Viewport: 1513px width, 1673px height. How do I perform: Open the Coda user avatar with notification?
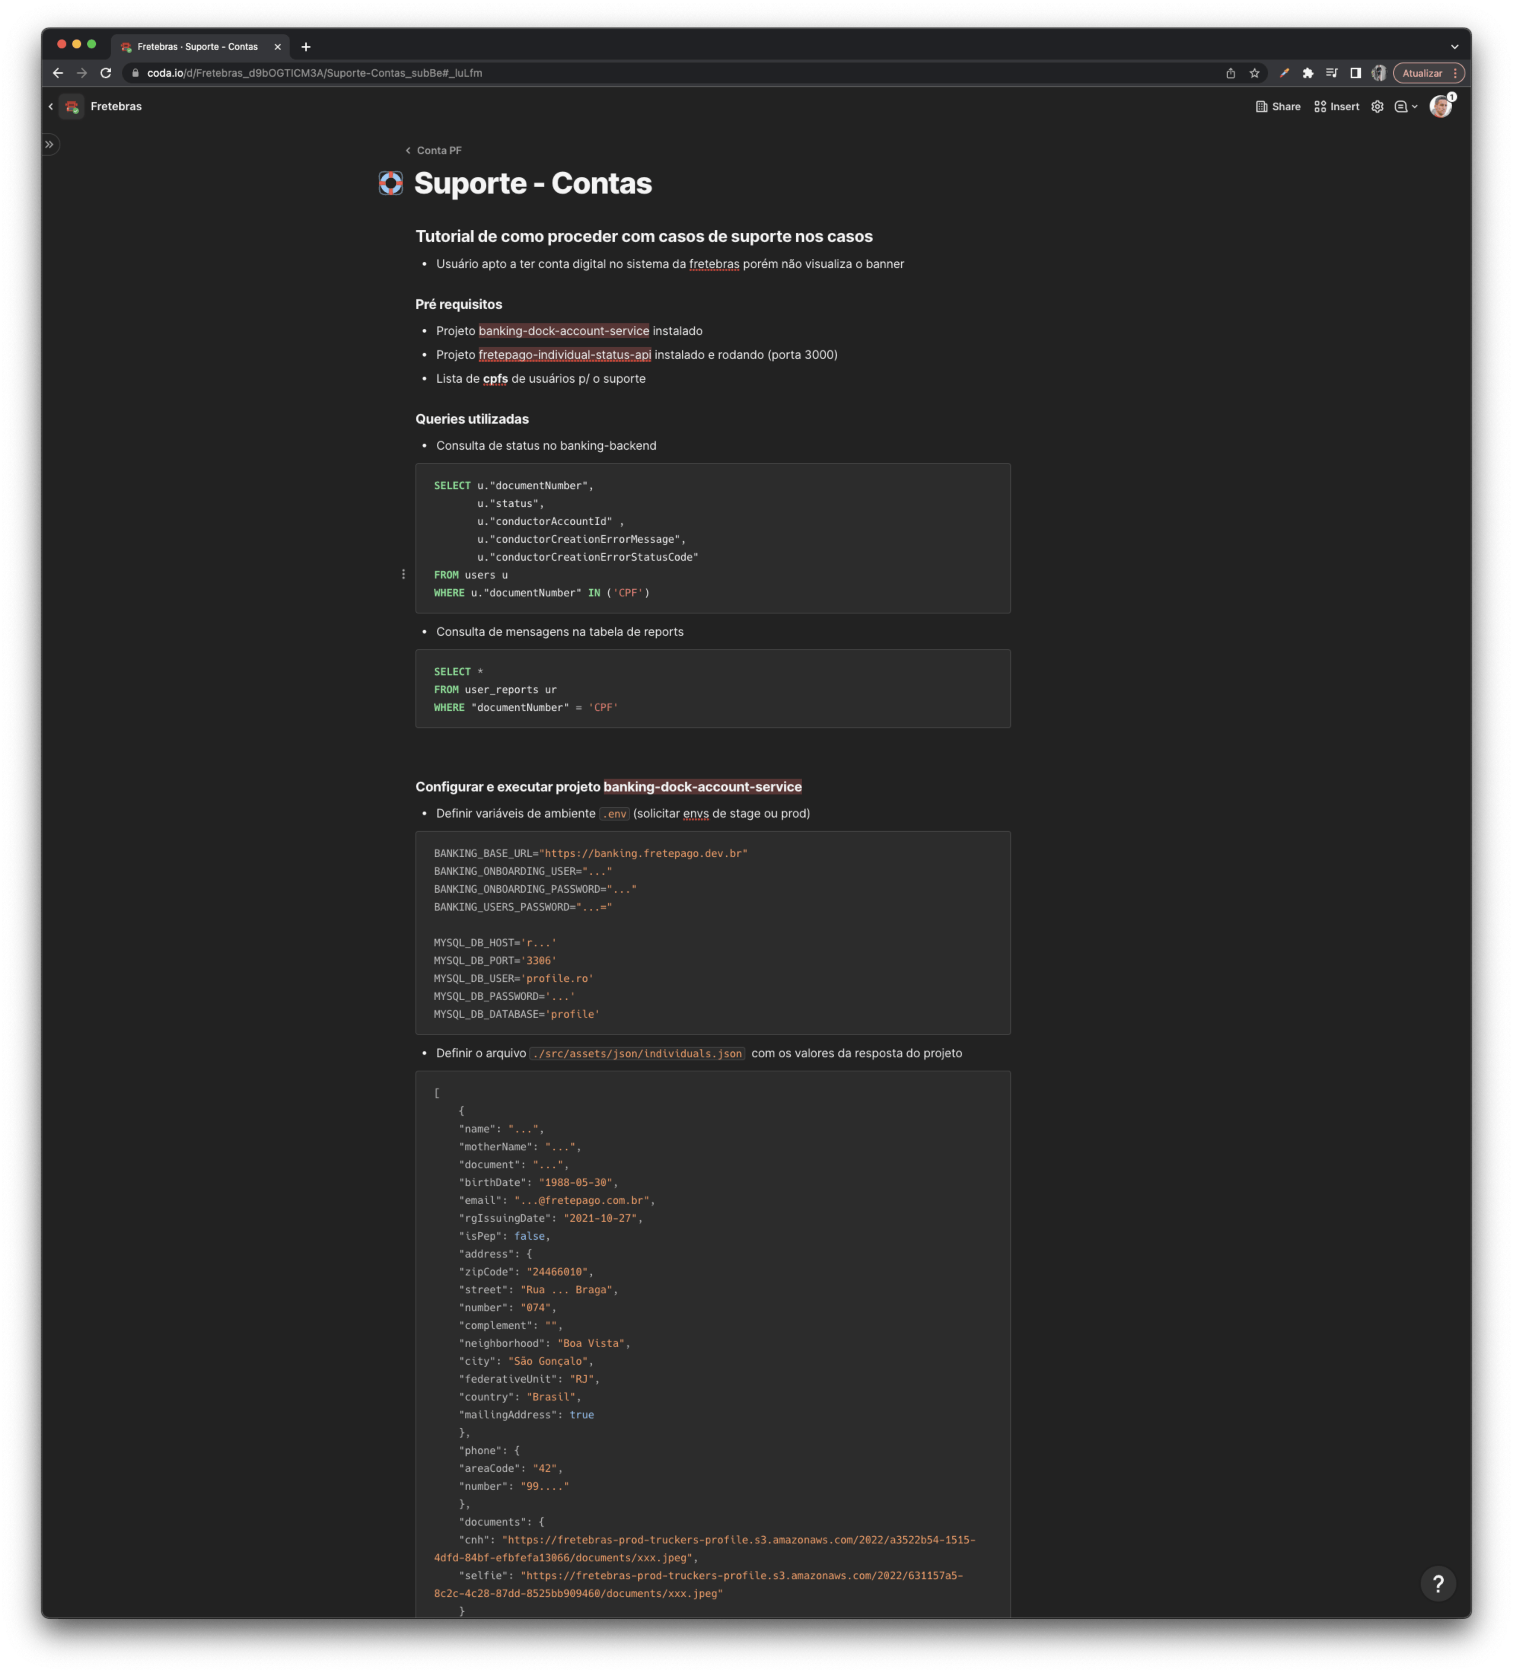pyautogui.click(x=1441, y=105)
